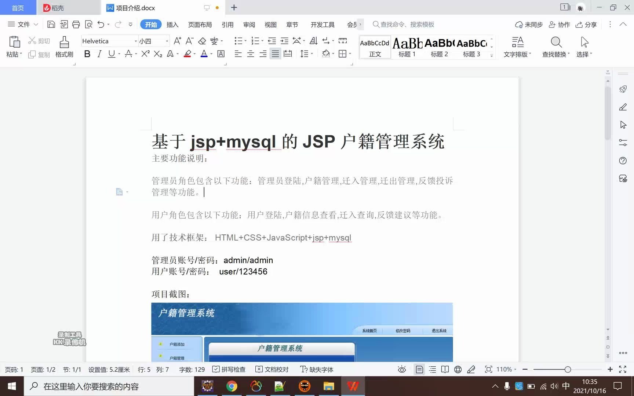Decrease paragraph indent

(x=272, y=41)
